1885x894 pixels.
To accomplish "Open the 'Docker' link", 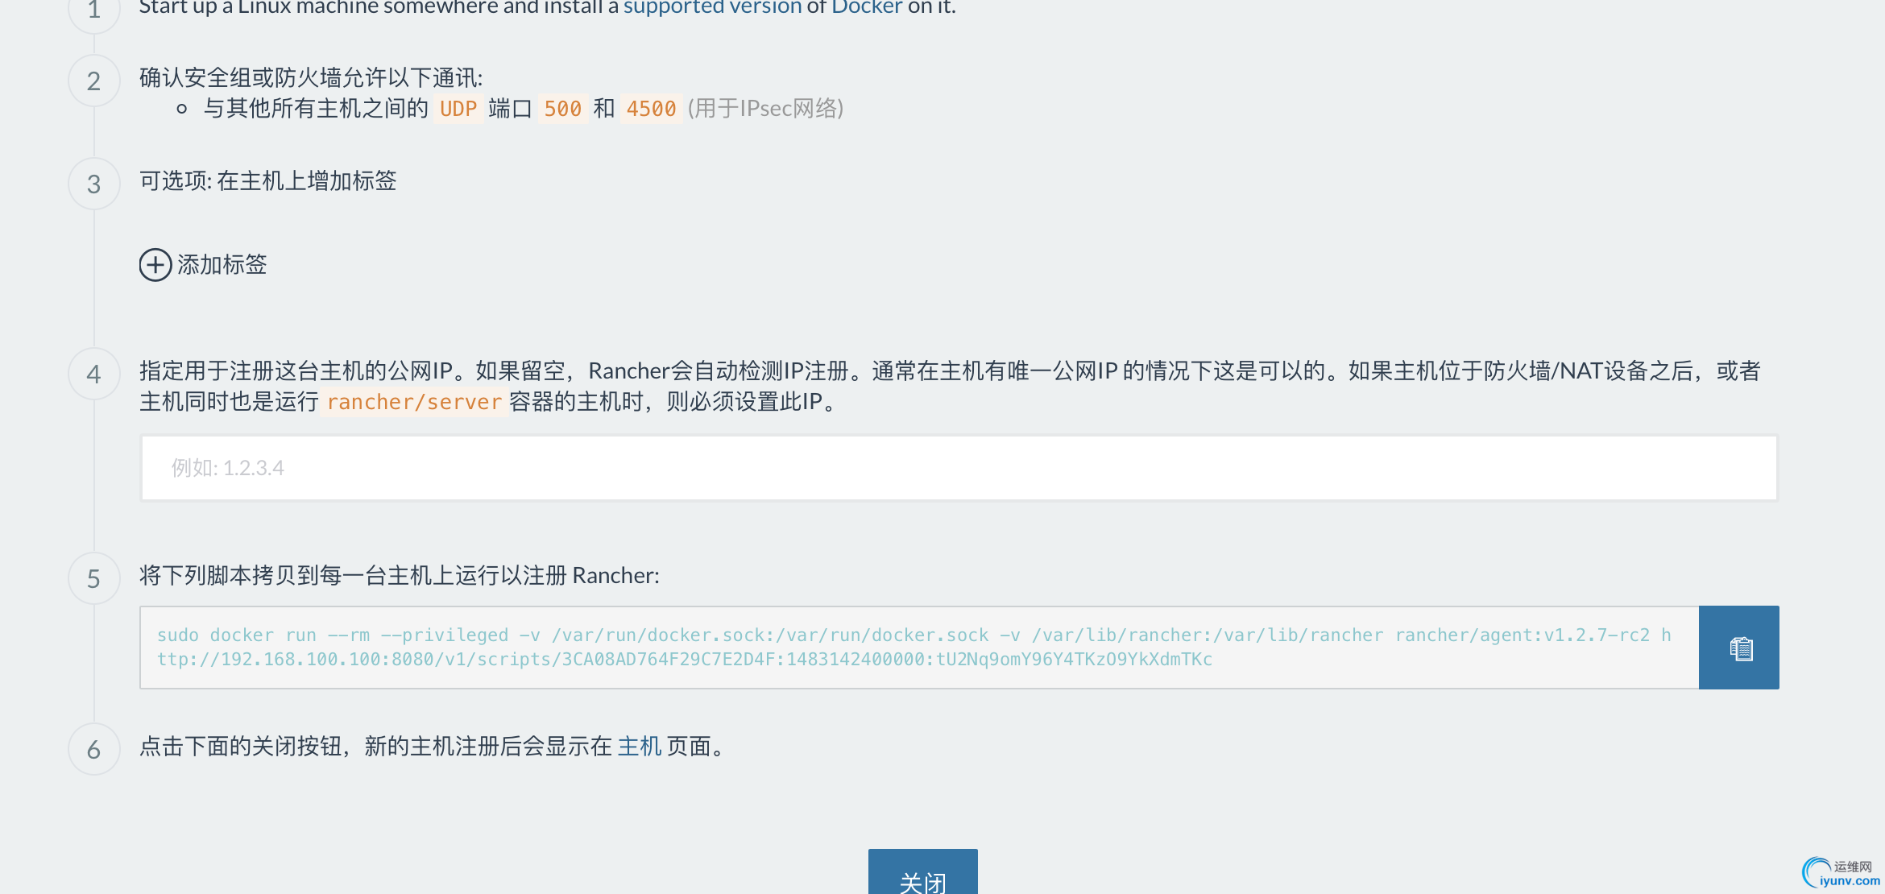I will pyautogui.click(x=867, y=7).
